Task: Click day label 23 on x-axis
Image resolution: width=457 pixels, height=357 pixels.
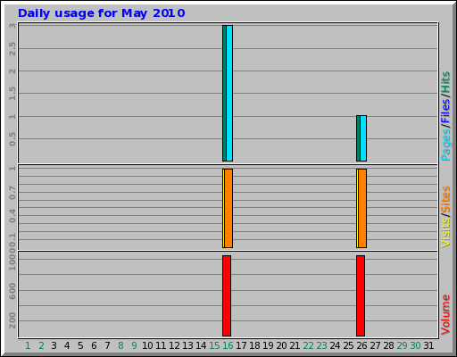Action: [321, 345]
